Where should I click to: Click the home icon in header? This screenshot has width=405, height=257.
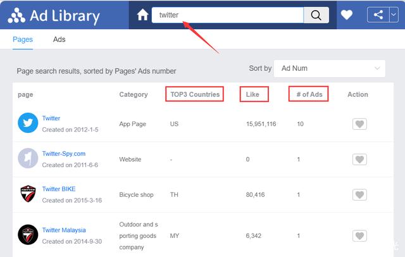(x=142, y=15)
